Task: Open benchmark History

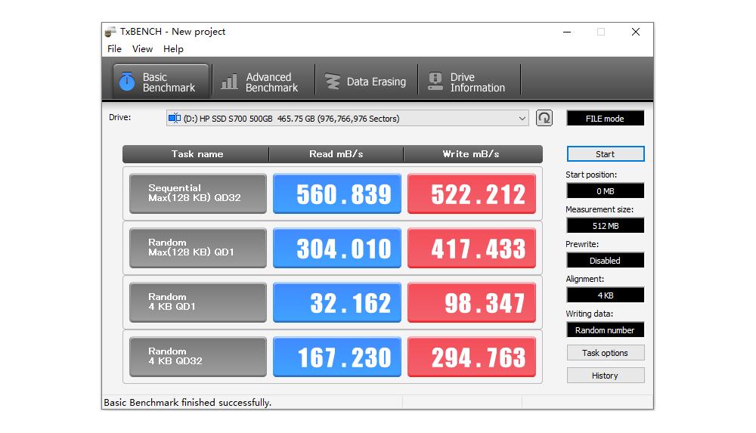Action: [x=605, y=375]
